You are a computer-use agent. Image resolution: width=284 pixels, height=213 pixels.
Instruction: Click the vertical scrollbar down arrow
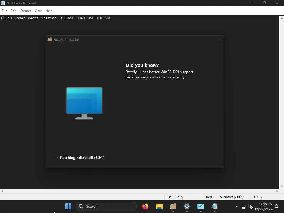282,186
